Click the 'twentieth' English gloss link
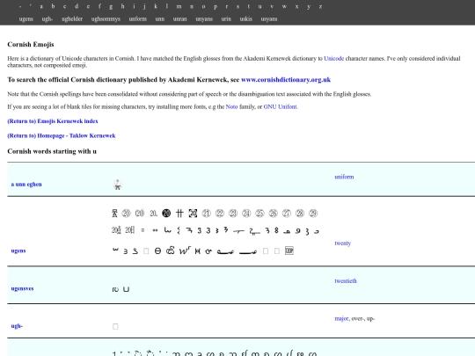Image resolution: width=475 pixels, height=356 pixels. click(346, 281)
